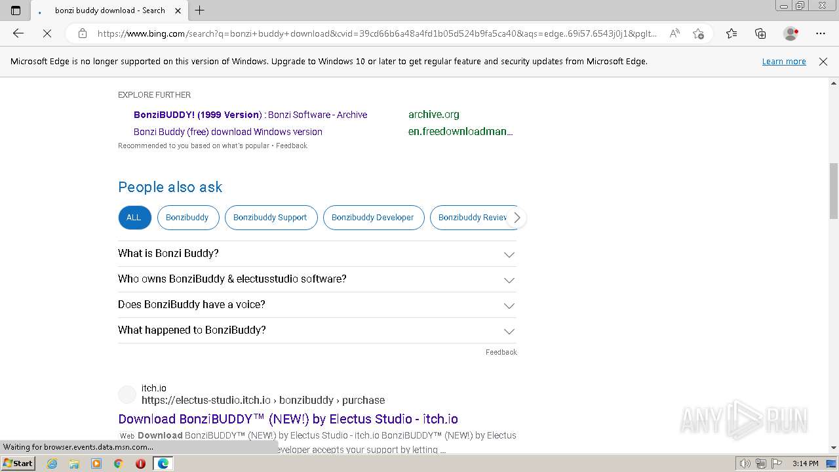Launch media player from taskbar

coord(96,463)
